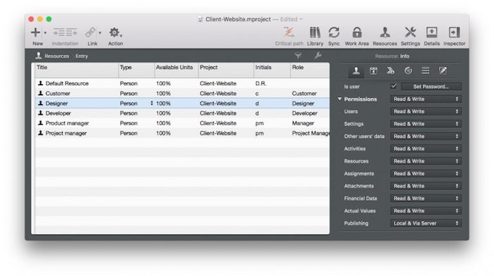
Task: Open the Edited title dropdown arrow
Action: 301,19
